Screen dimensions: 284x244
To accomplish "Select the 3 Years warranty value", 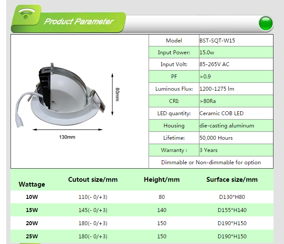I will click(208, 150).
